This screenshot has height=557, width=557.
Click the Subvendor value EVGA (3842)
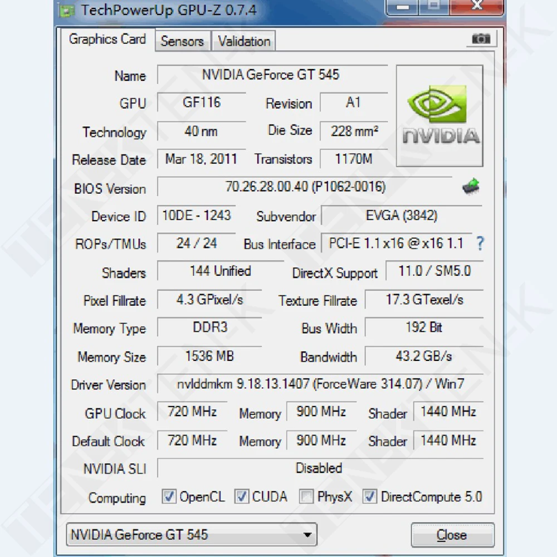[x=402, y=215]
